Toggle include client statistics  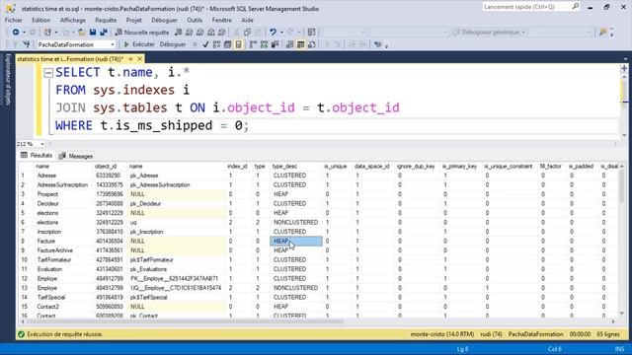click(x=275, y=44)
